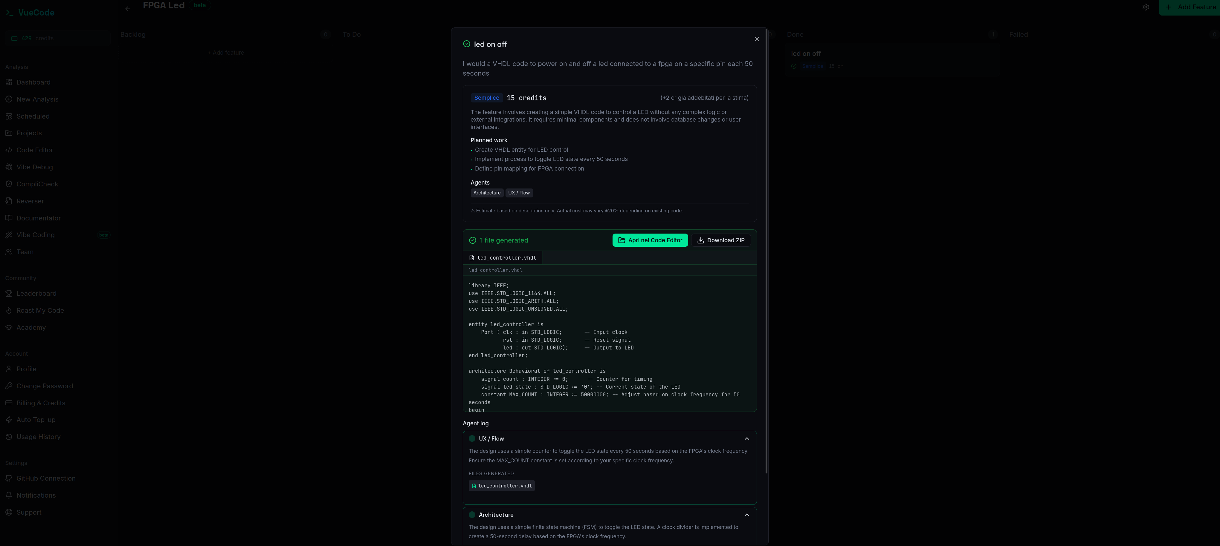Screen dimensions: 1220x546
Task: Open the Code Editor from the sidebar
Action: click(34, 150)
